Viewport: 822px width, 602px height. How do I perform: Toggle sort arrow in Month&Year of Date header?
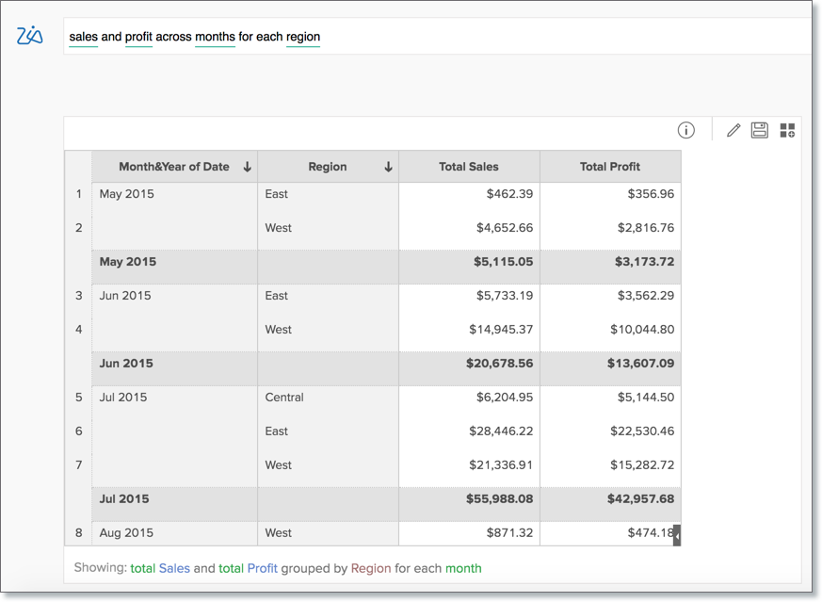(247, 167)
